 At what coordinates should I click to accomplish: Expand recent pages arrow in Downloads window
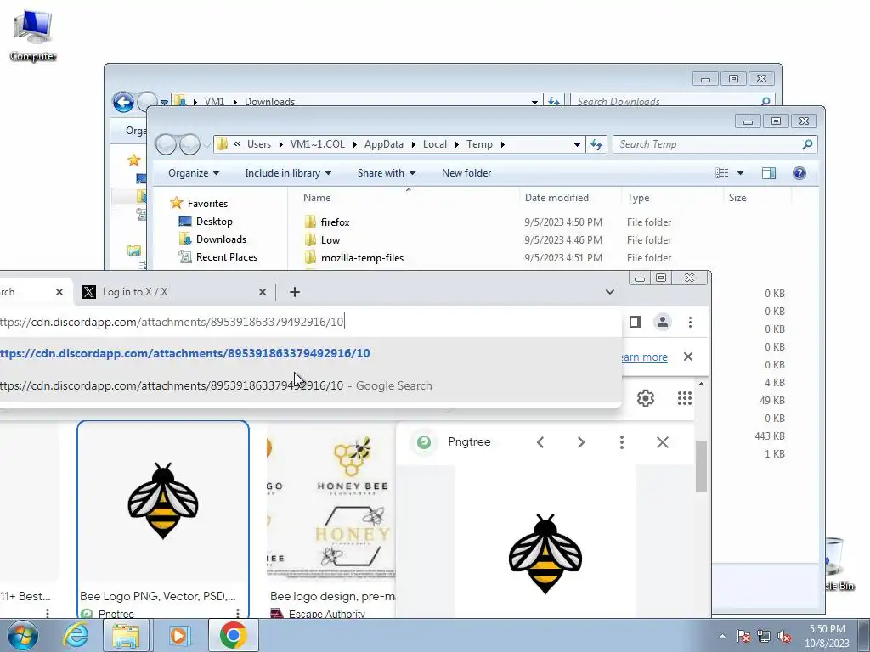coord(164,102)
